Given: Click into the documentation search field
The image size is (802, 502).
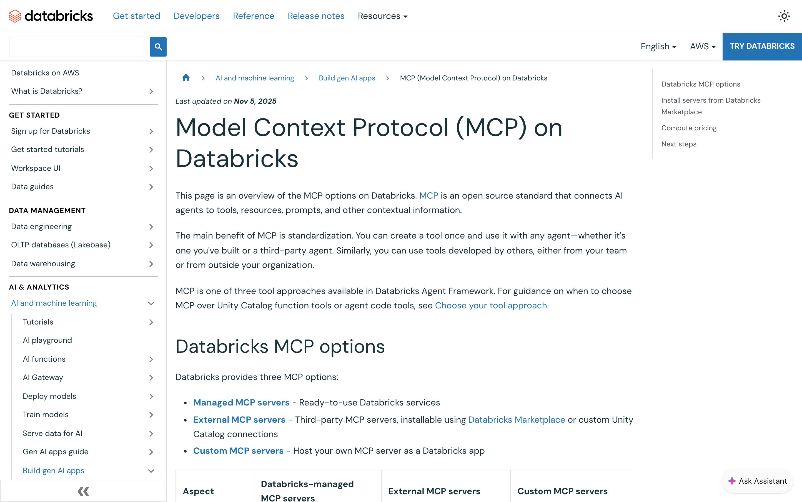Looking at the screenshot, I should (x=76, y=47).
